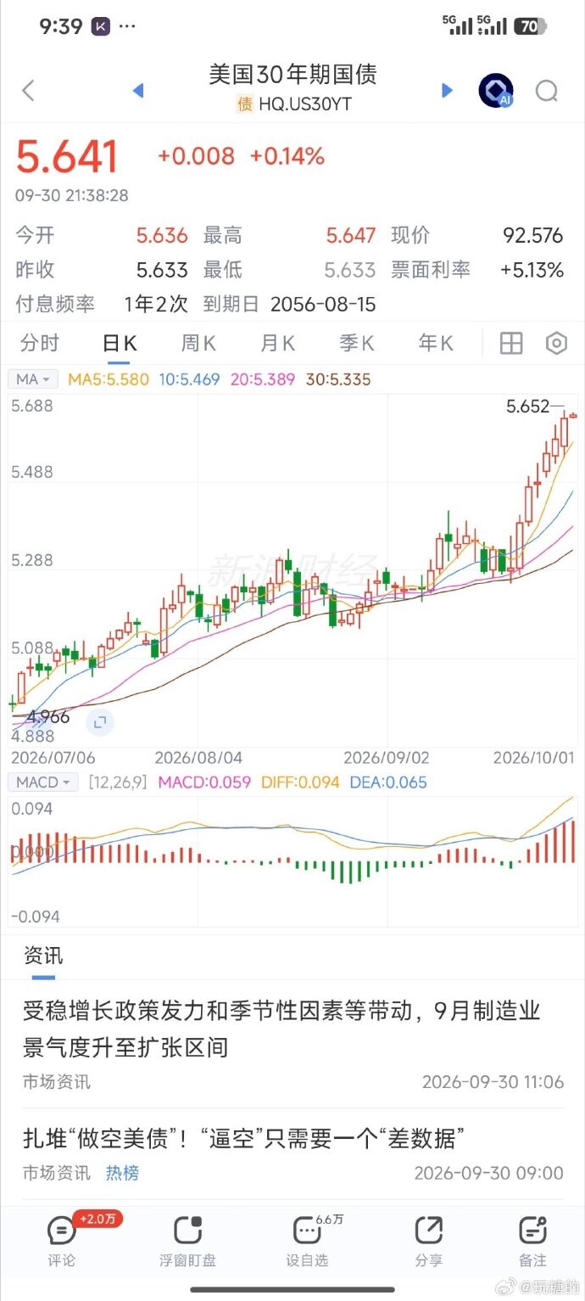Tap the change value +0.008
Image resolution: width=585 pixels, height=1301 pixels.
point(196,156)
